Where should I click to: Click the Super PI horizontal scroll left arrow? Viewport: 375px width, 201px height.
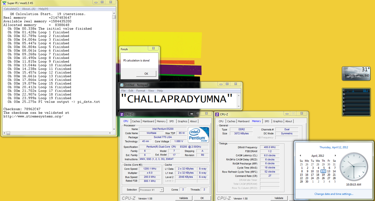click(x=4, y=133)
